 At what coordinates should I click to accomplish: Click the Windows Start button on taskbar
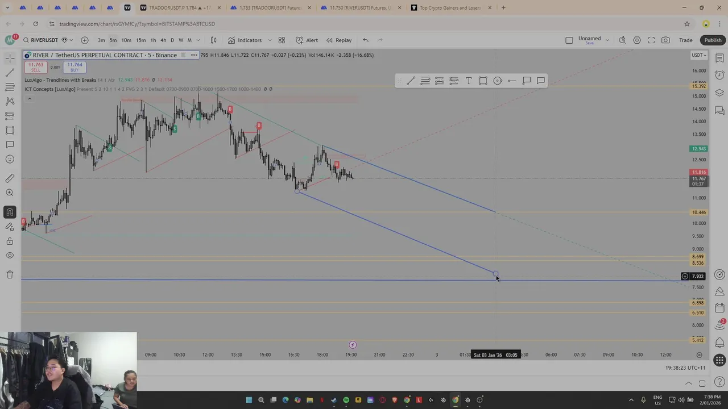(249, 400)
